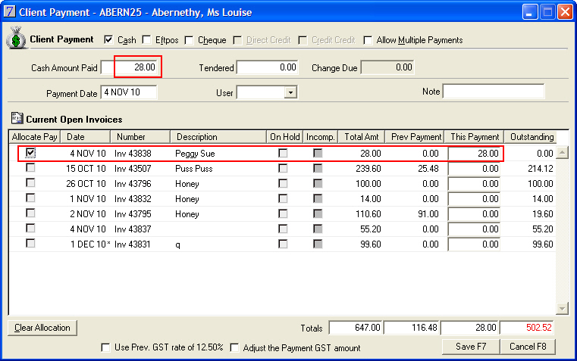
Task: Sort by the Allocate Pay column header
Action: 34,137
